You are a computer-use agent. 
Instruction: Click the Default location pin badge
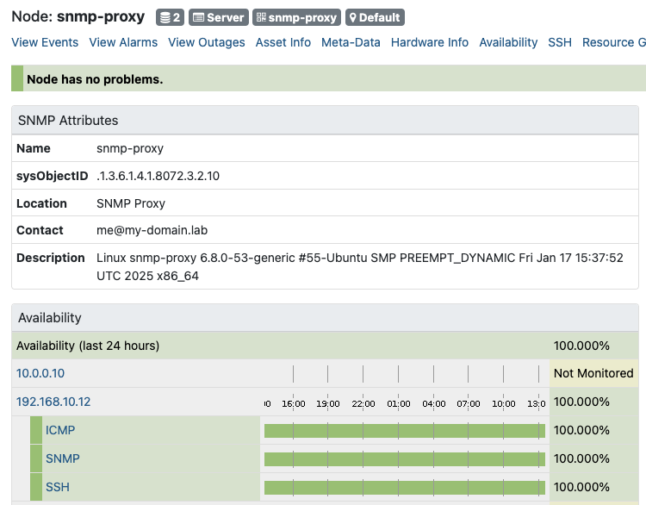pos(374,17)
